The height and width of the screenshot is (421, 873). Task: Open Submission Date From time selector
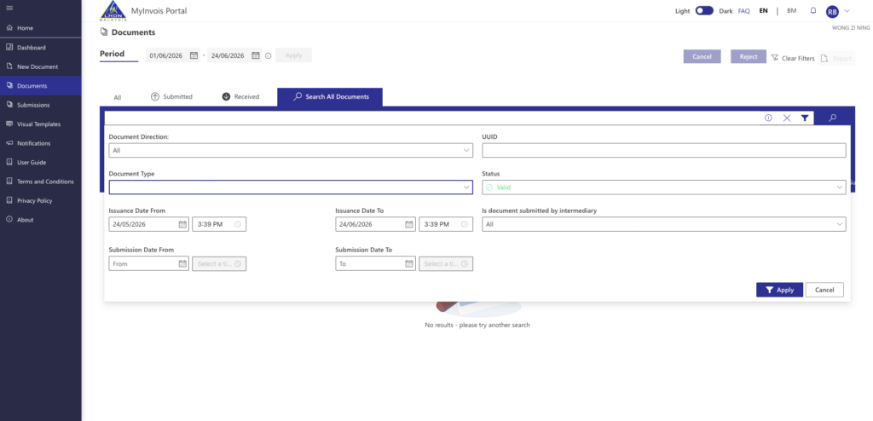(x=219, y=263)
